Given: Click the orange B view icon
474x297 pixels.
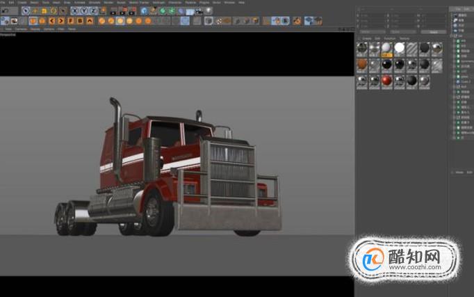Looking at the screenshot, I should point(80,21).
